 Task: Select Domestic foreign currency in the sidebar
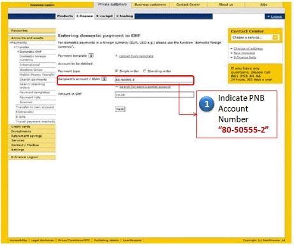(x=33, y=58)
